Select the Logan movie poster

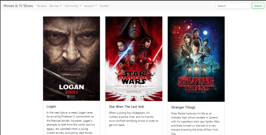click(x=72, y=58)
